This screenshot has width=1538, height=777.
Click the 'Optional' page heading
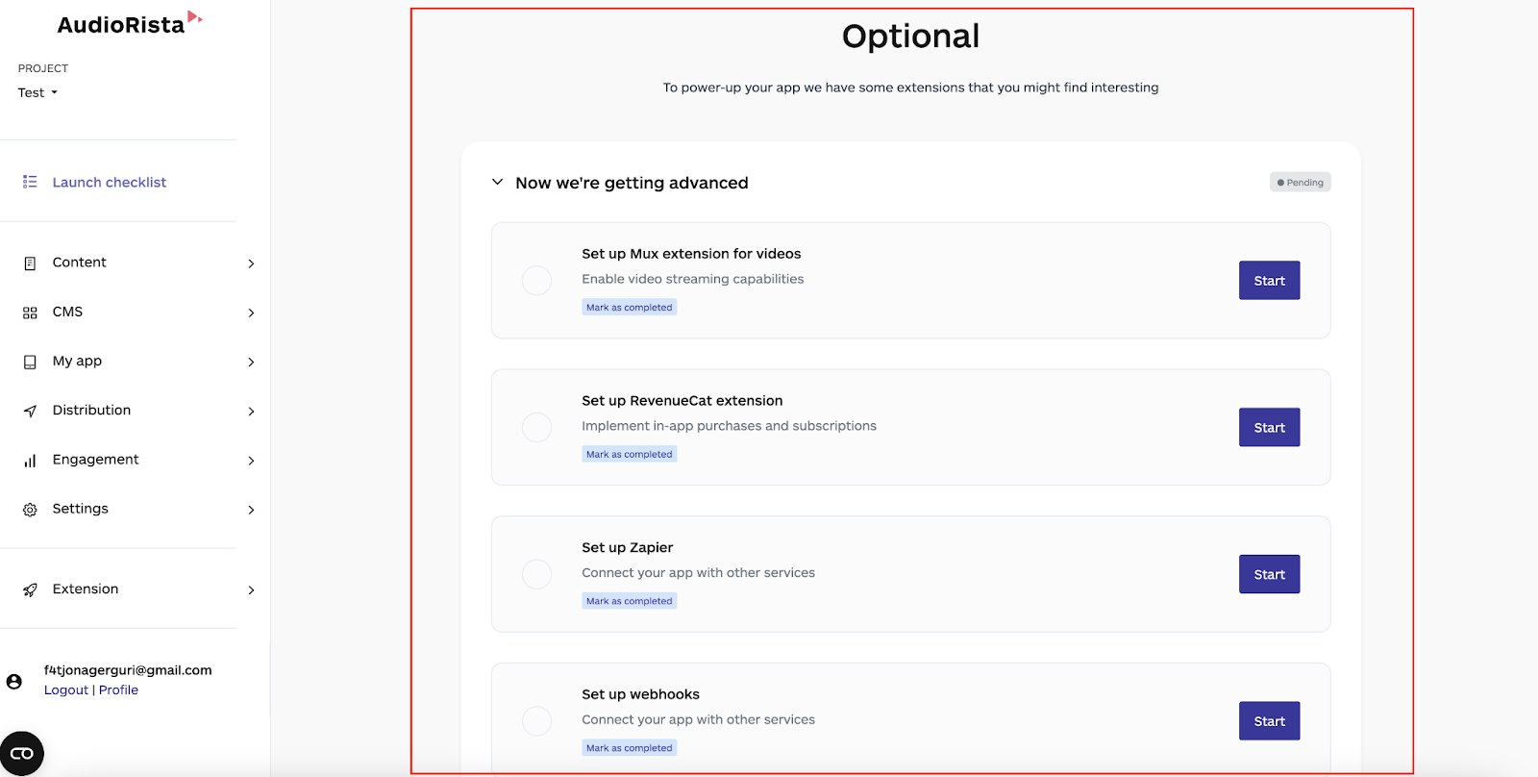point(910,37)
